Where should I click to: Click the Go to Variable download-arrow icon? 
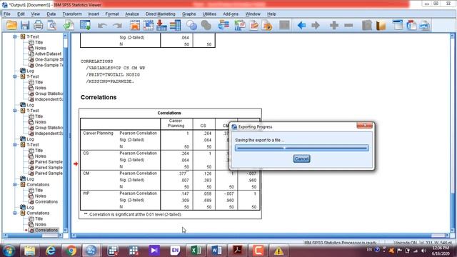pyautogui.click(x=161, y=26)
